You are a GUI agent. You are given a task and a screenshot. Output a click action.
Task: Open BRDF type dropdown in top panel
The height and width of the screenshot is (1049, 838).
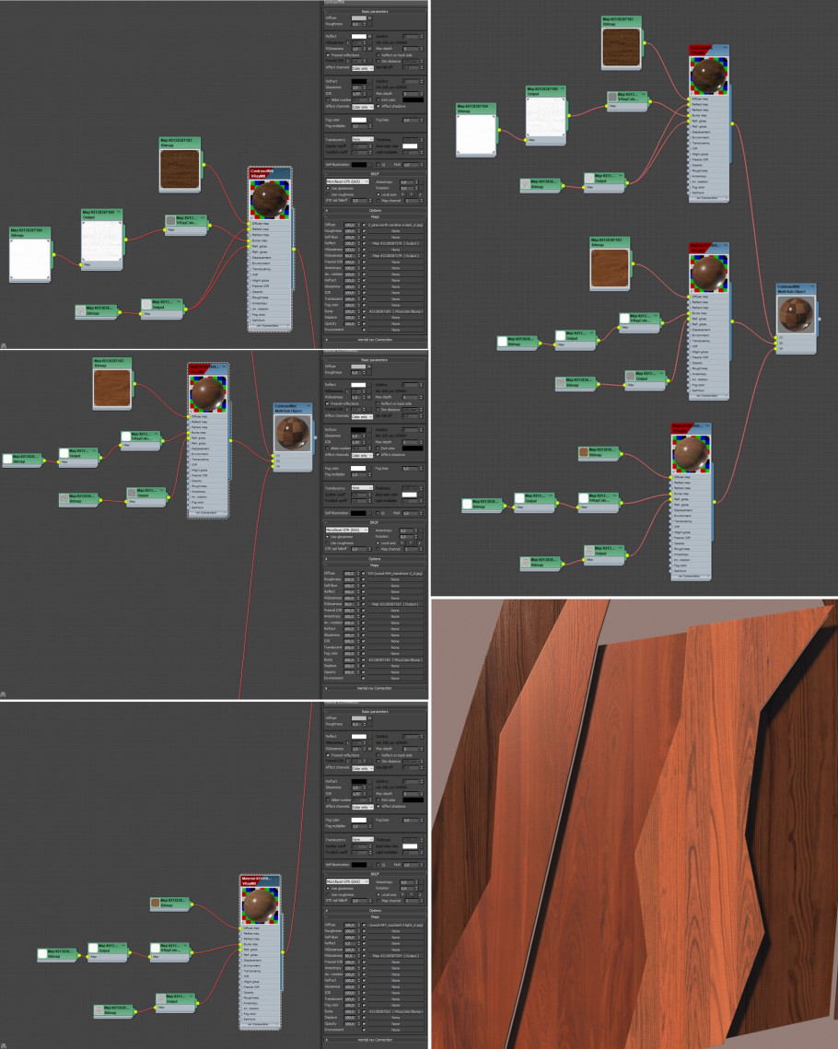(347, 181)
